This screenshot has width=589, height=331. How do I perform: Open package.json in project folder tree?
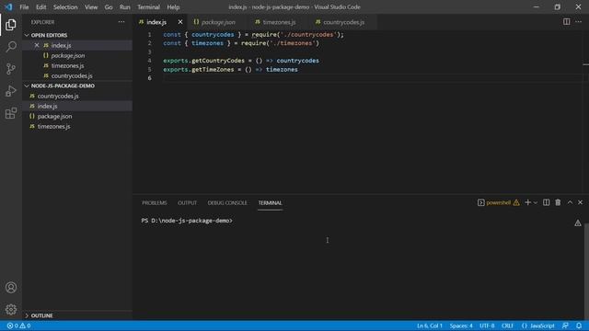(x=77, y=117)
